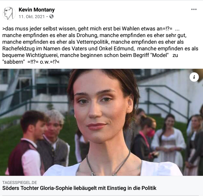Open the three-dot post options menu
The image size is (203, 196).
click(x=194, y=9)
